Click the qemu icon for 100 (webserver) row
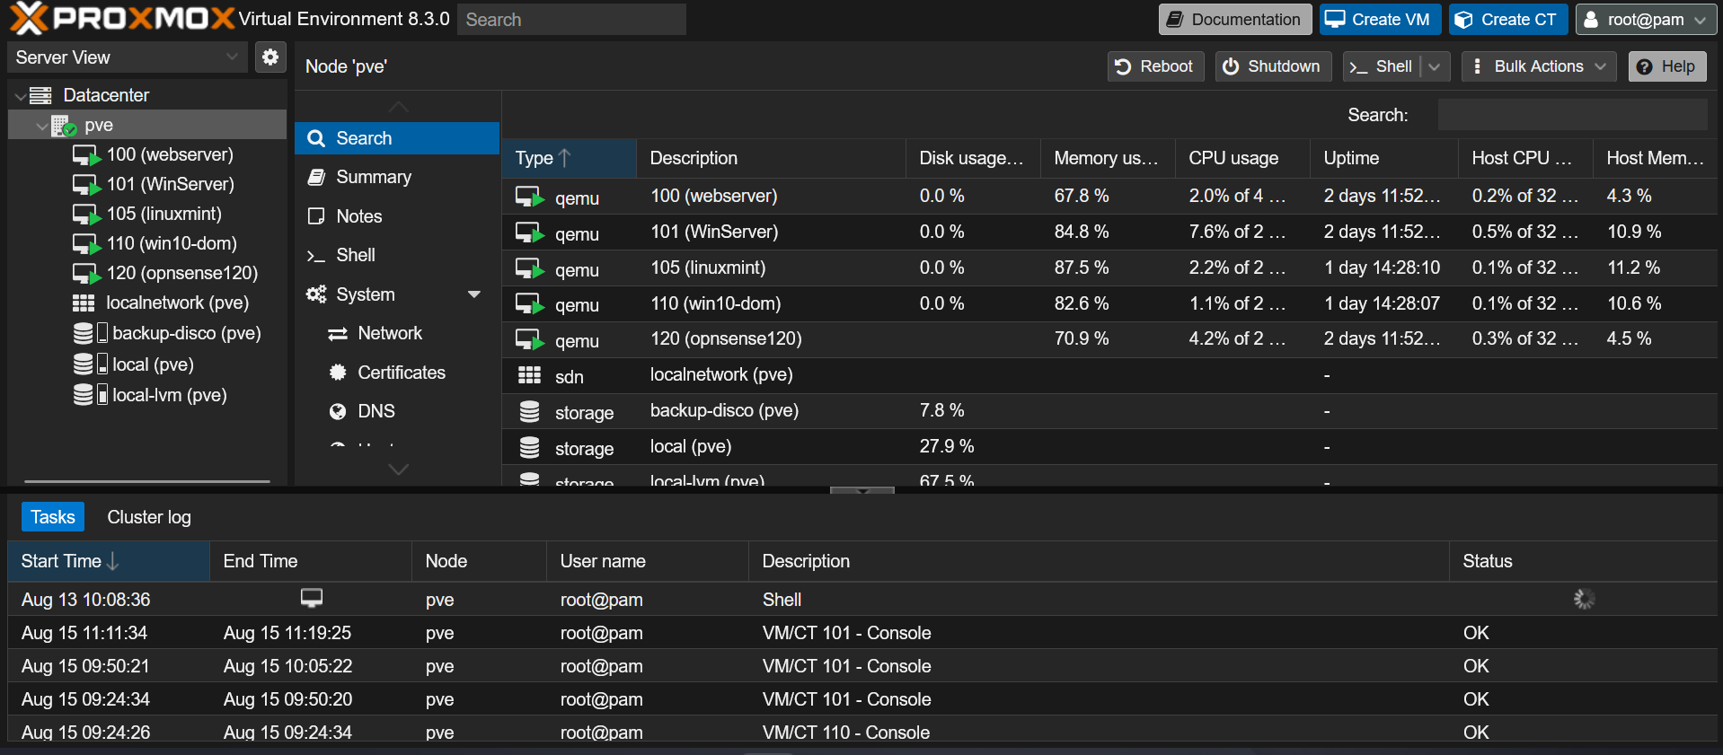This screenshot has width=1723, height=755. pos(530,197)
